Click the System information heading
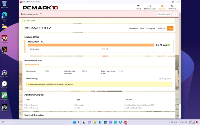Viewport: 200px width, 125px height. pos(34,115)
